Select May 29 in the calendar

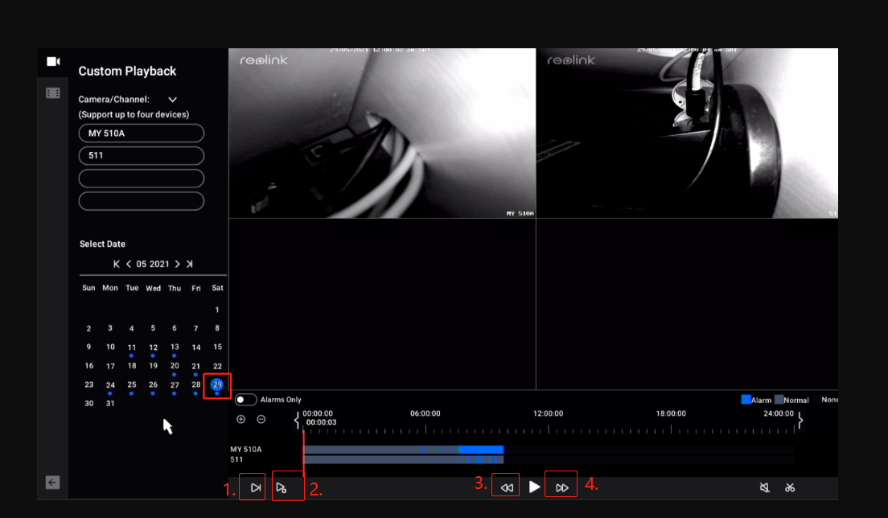pyautogui.click(x=217, y=385)
